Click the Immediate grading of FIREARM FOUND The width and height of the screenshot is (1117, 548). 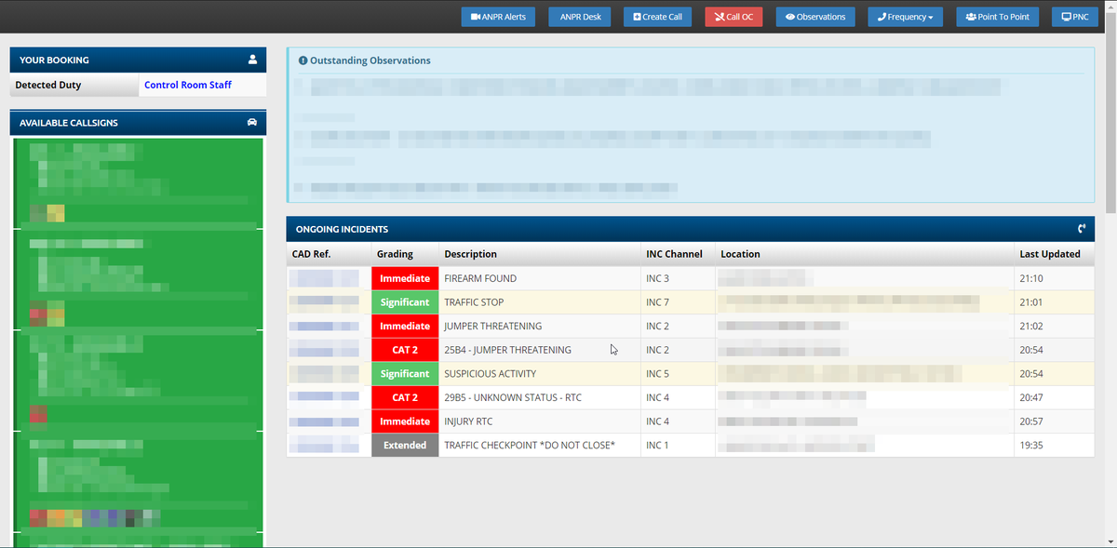(405, 278)
